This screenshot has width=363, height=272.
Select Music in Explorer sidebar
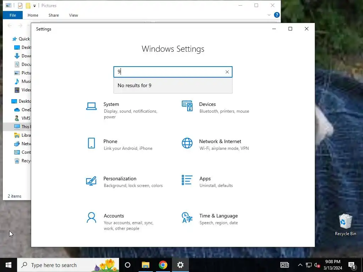[x=22, y=81]
